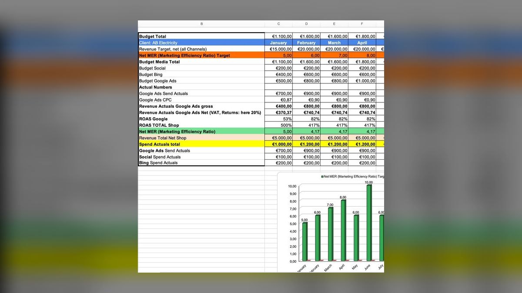Image resolution: width=522 pixels, height=293 pixels.
Task: Select April MER Target value 8,00 in orange row
Action: pos(362,55)
